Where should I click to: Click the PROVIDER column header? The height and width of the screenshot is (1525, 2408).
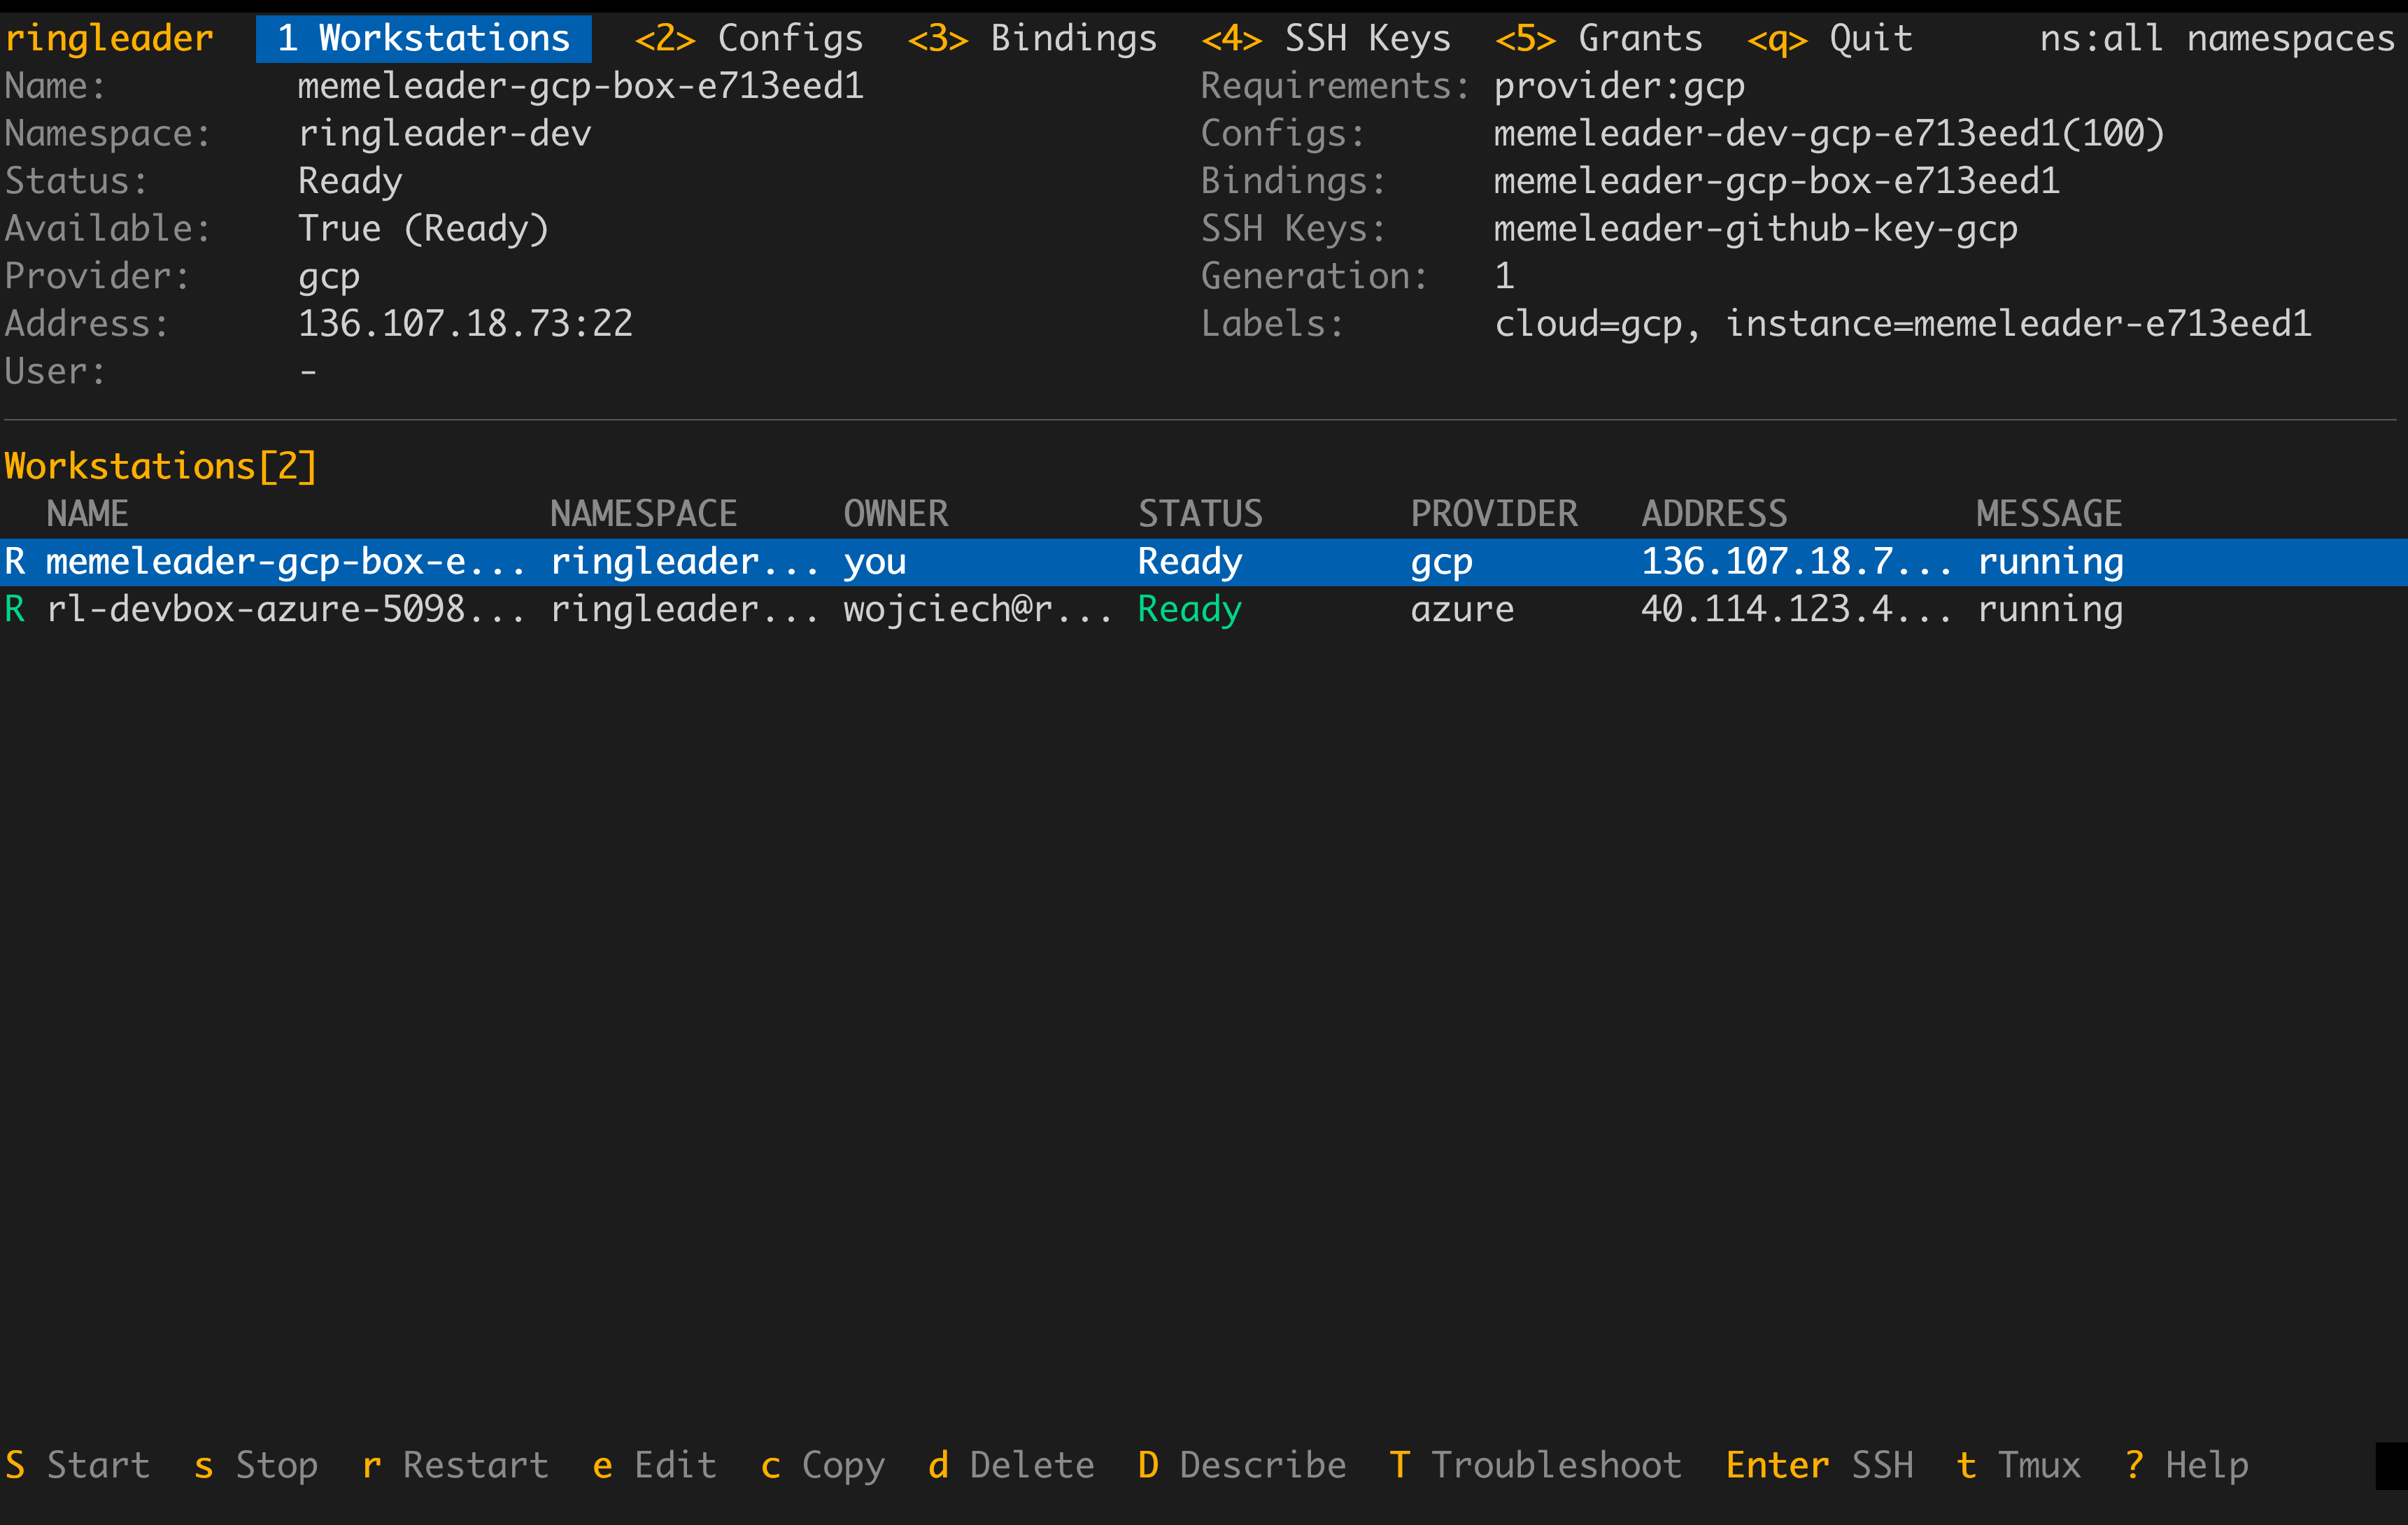click(x=1494, y=514)
